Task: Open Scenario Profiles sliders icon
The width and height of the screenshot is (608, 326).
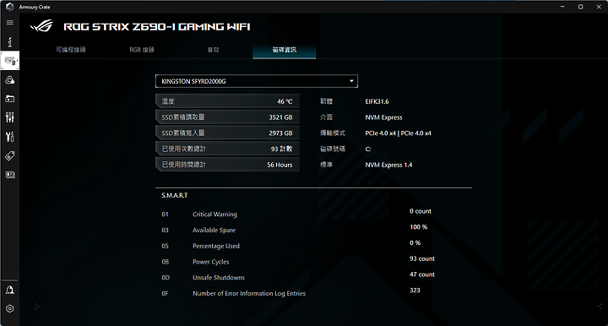Action: point(9,117)
